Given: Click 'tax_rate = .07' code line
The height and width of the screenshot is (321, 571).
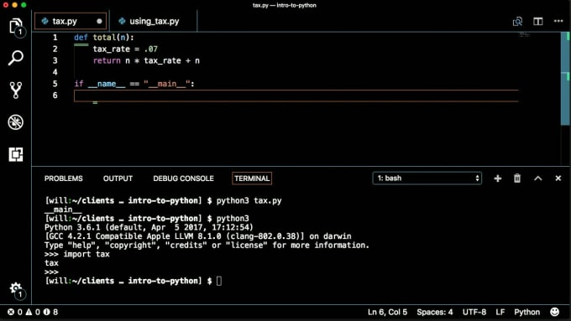Looking at the screenshot, I should pyautogui.click(x=125, y=49).
